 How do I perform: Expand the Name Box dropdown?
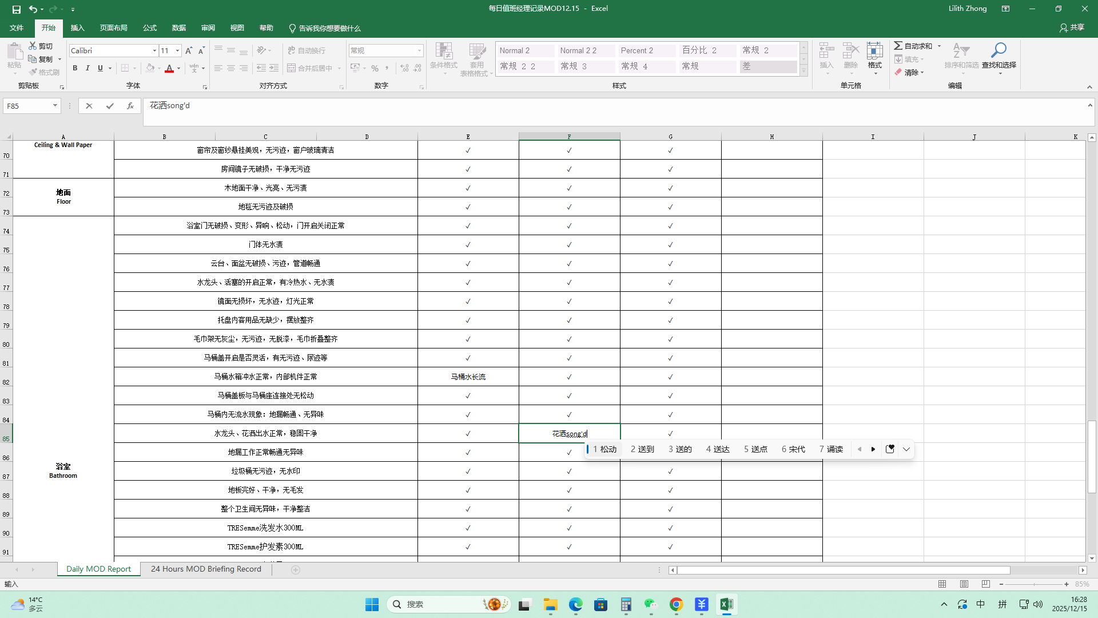pos(55,106)
